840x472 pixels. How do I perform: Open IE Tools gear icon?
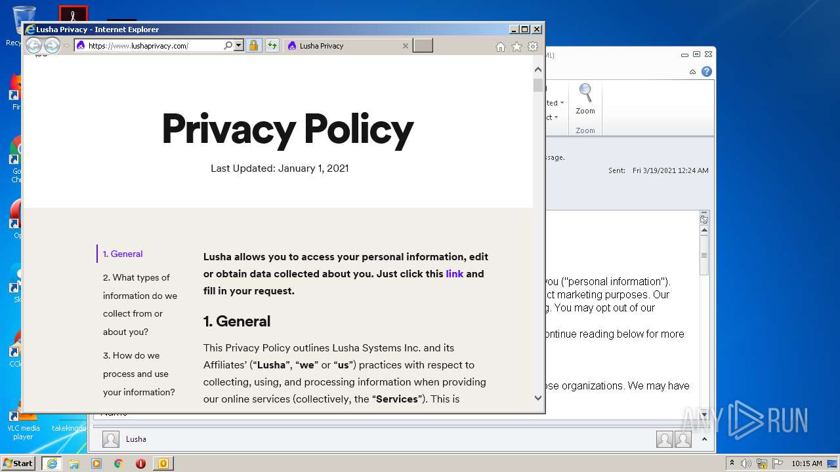click(533, 47)
